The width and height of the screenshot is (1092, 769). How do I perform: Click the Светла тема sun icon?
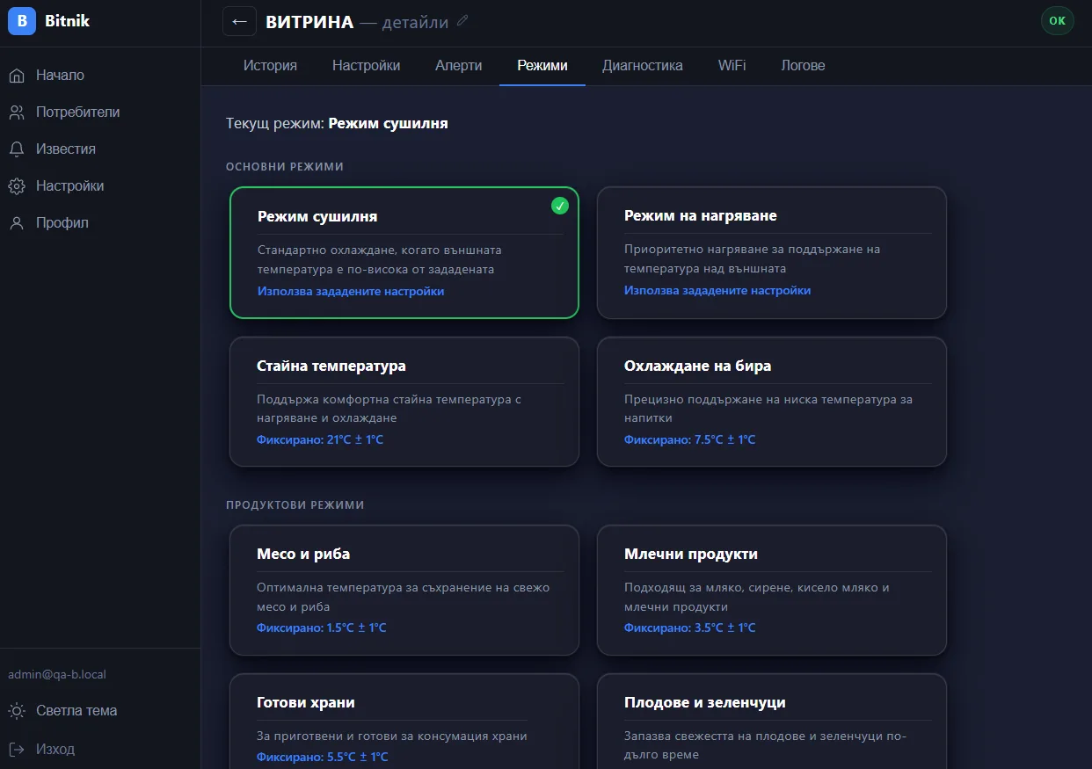[17, 711]
